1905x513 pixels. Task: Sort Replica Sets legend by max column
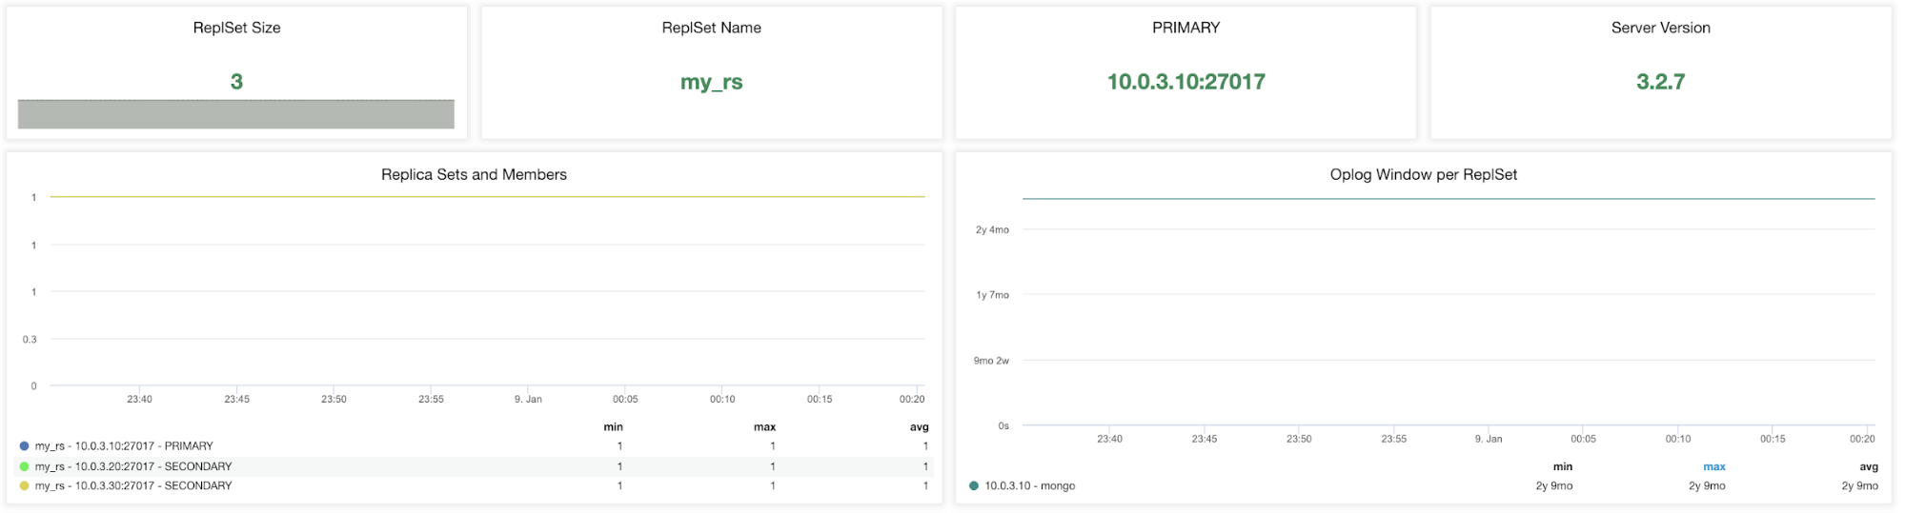click(765, 426)
